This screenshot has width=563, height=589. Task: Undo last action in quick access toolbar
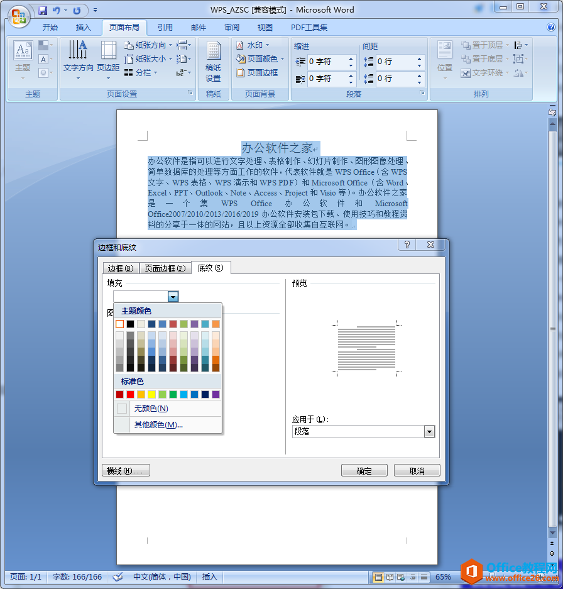[57, 11]
